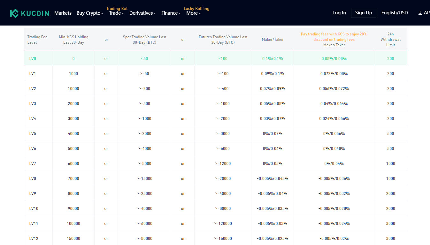Click the 0.1%/0.1% maker/taker fee in LV0

coord(273,59)
